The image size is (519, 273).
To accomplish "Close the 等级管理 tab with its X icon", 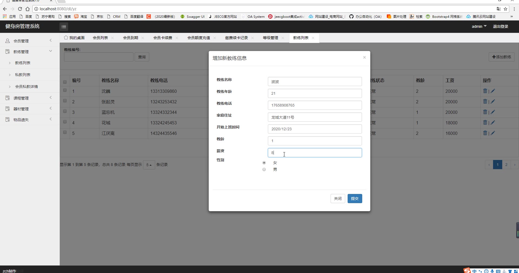I will click(283, 38).
